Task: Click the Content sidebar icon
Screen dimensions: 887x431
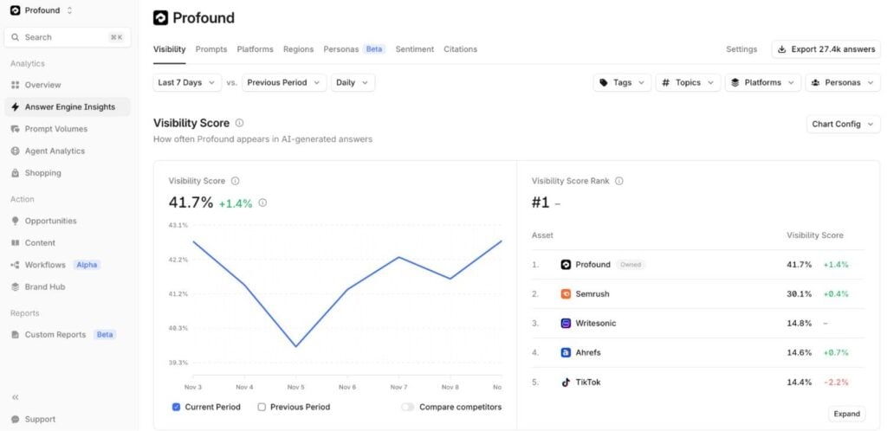Action: 16,243
